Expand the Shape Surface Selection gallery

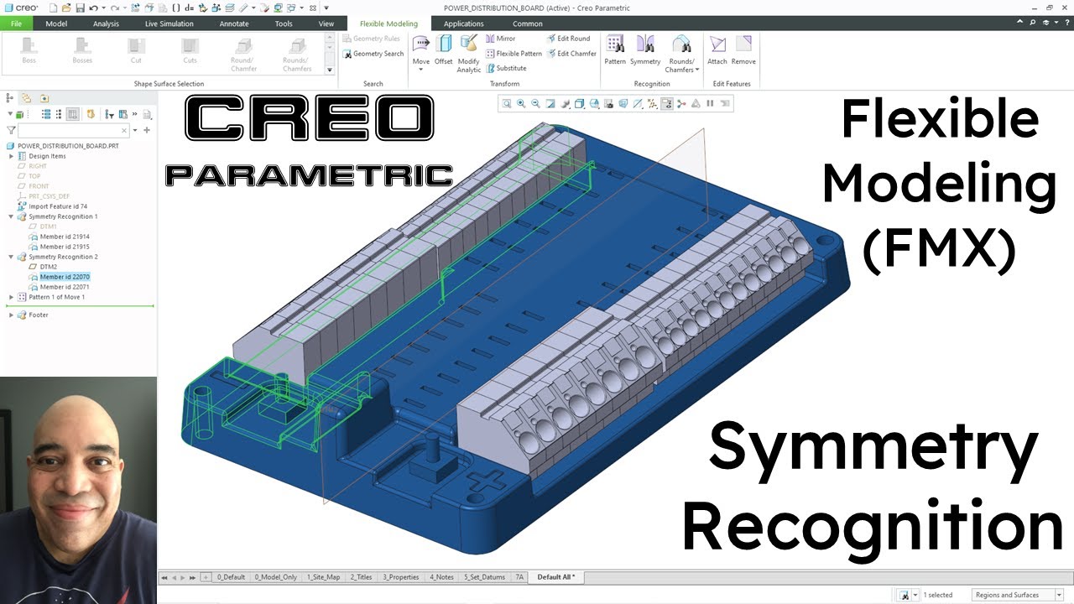click(328, 70)
